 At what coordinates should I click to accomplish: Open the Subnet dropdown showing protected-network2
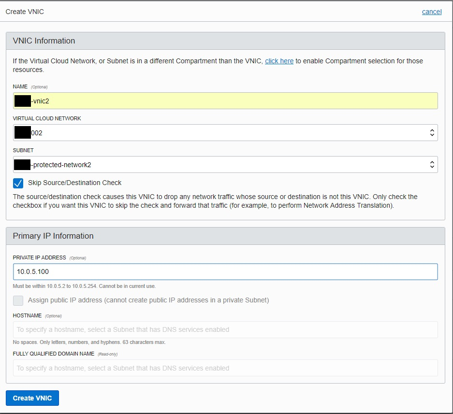coord(225,164)
